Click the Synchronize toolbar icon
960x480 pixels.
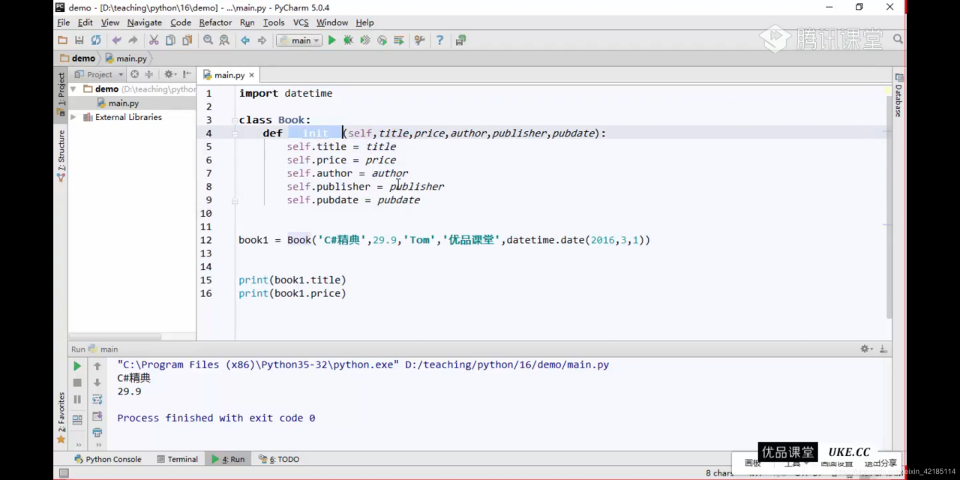[96, 40]
